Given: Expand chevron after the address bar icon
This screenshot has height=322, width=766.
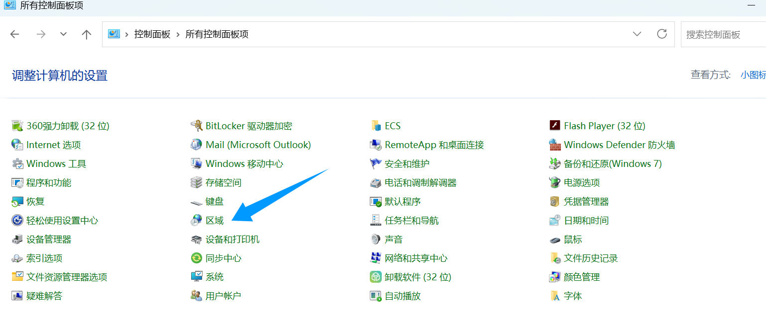Looking at the screenshot, I should point(127,34).
